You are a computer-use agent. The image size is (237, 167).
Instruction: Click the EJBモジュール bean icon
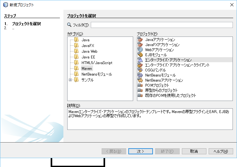(x=140, y=55)
